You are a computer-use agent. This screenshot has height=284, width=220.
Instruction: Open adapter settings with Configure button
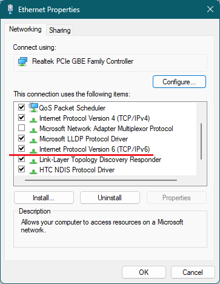pos(179,82)
